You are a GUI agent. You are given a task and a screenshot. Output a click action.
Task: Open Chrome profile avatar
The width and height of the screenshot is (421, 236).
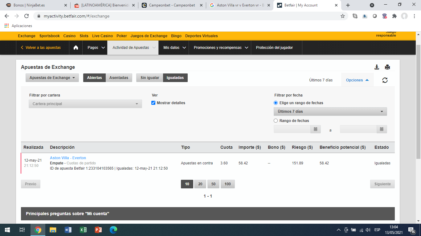pos(404,16)
